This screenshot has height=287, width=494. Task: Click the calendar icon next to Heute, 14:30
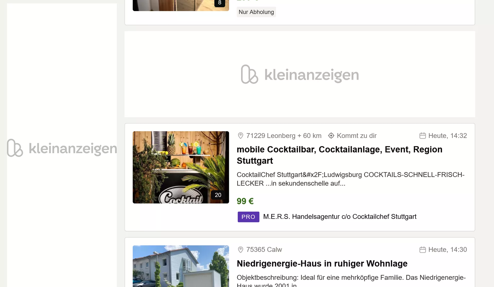tap(422, 250)
